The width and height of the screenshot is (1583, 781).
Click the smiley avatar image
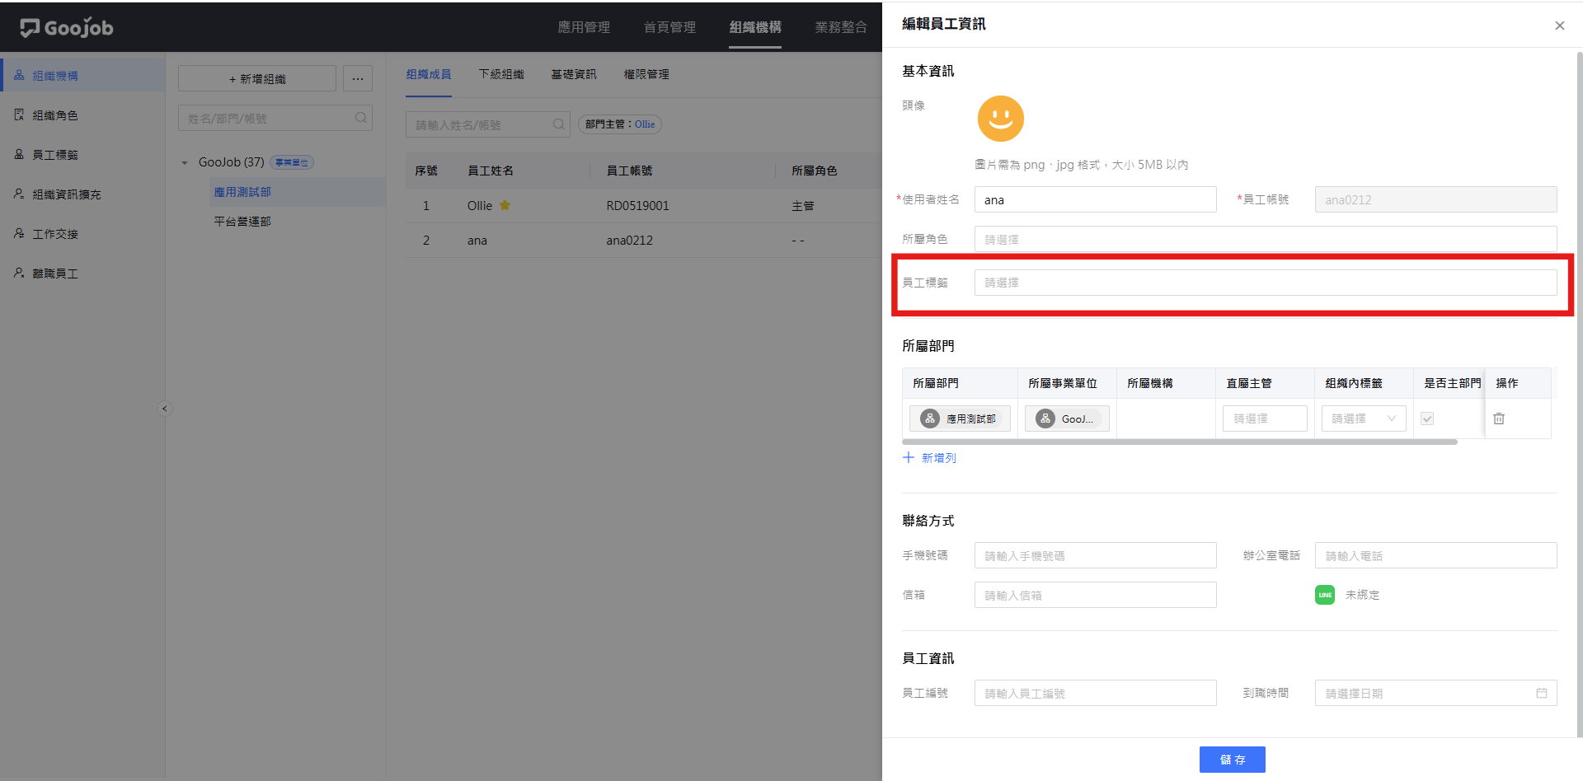(1000, 119)
